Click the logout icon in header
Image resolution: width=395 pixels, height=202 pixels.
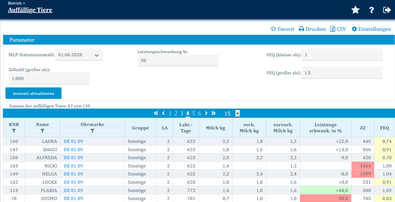tap(387, 10)
